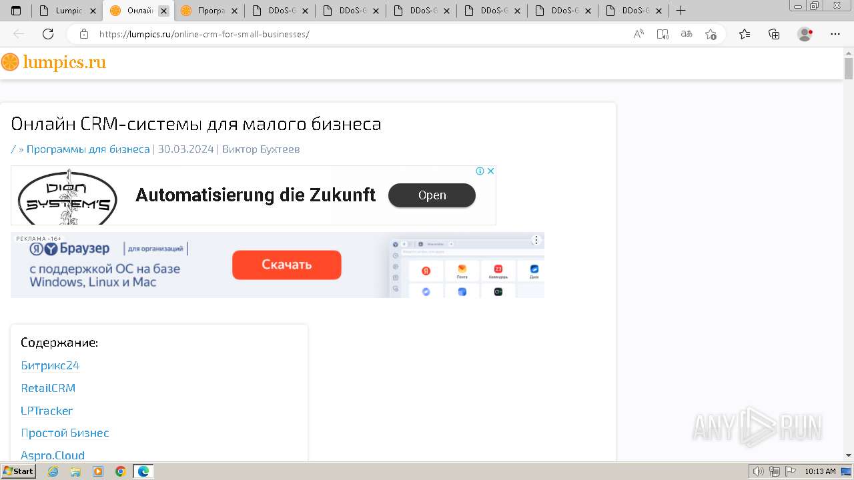Click the browser Refresh button
The width and height of the screenshot is (854, 480).
pyautogui.click(x=48, y=34)
